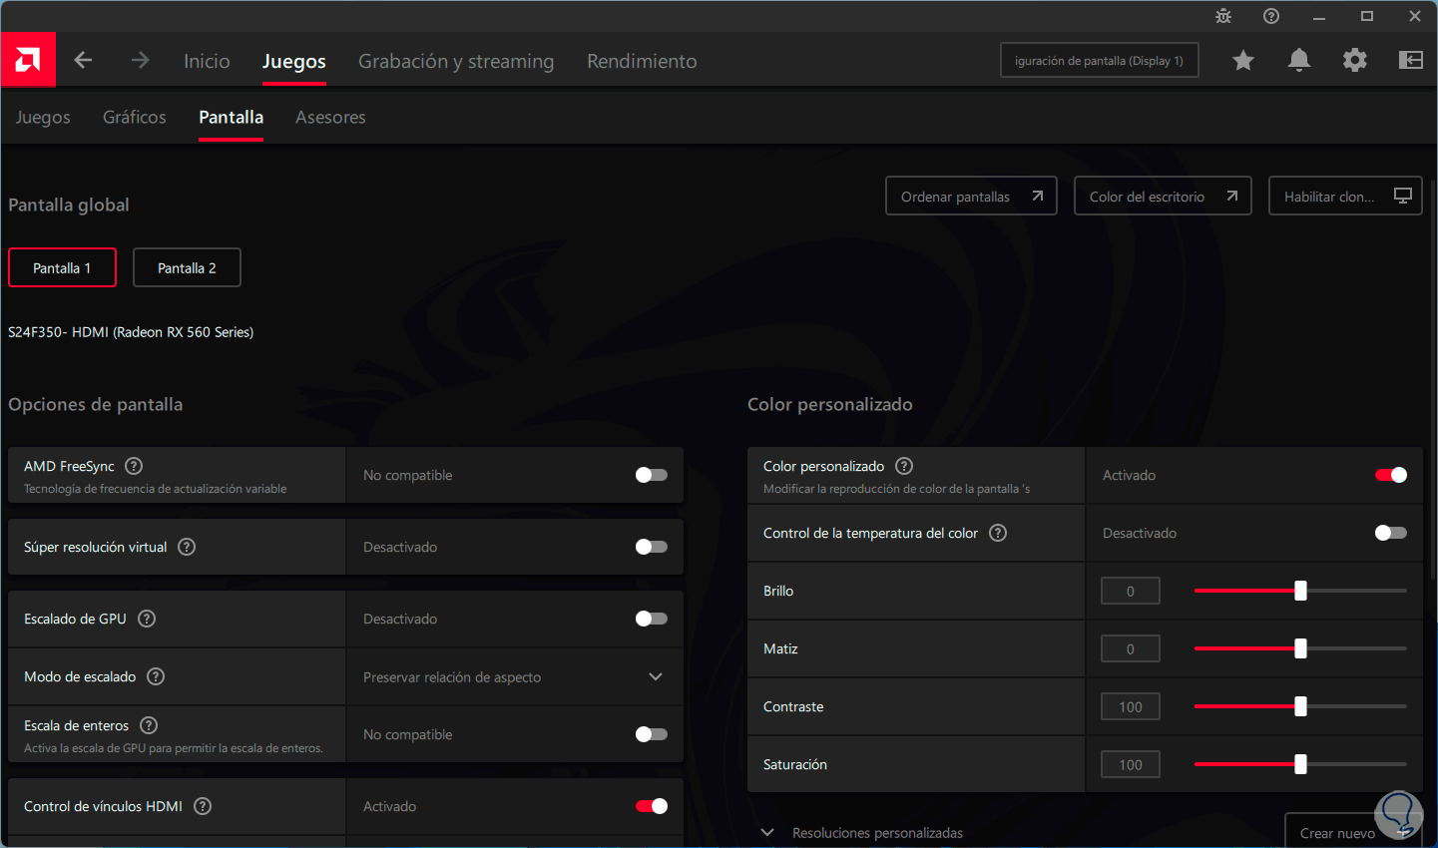
Task: Open the Asesores sub-tab
Action: pos(330,117)
